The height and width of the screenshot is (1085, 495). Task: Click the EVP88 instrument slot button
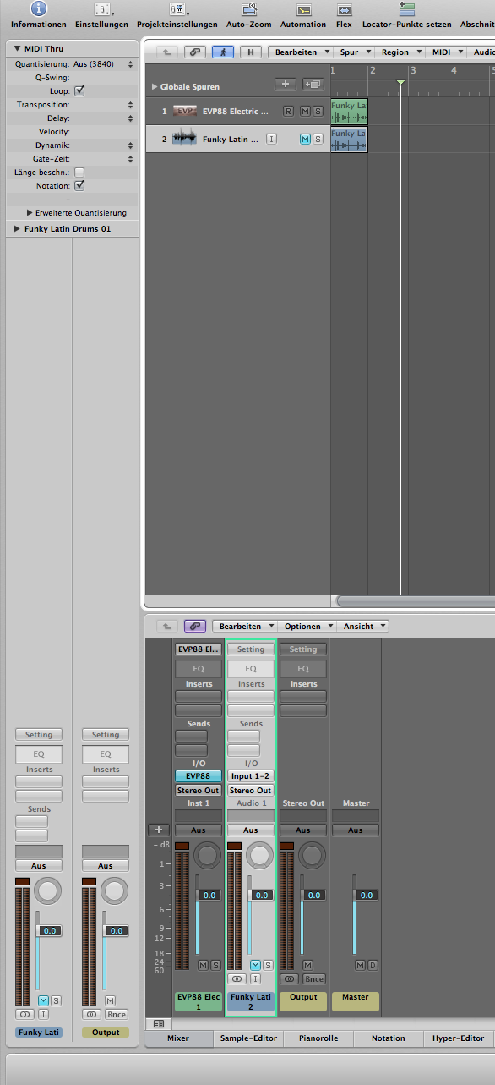(199, 775)
